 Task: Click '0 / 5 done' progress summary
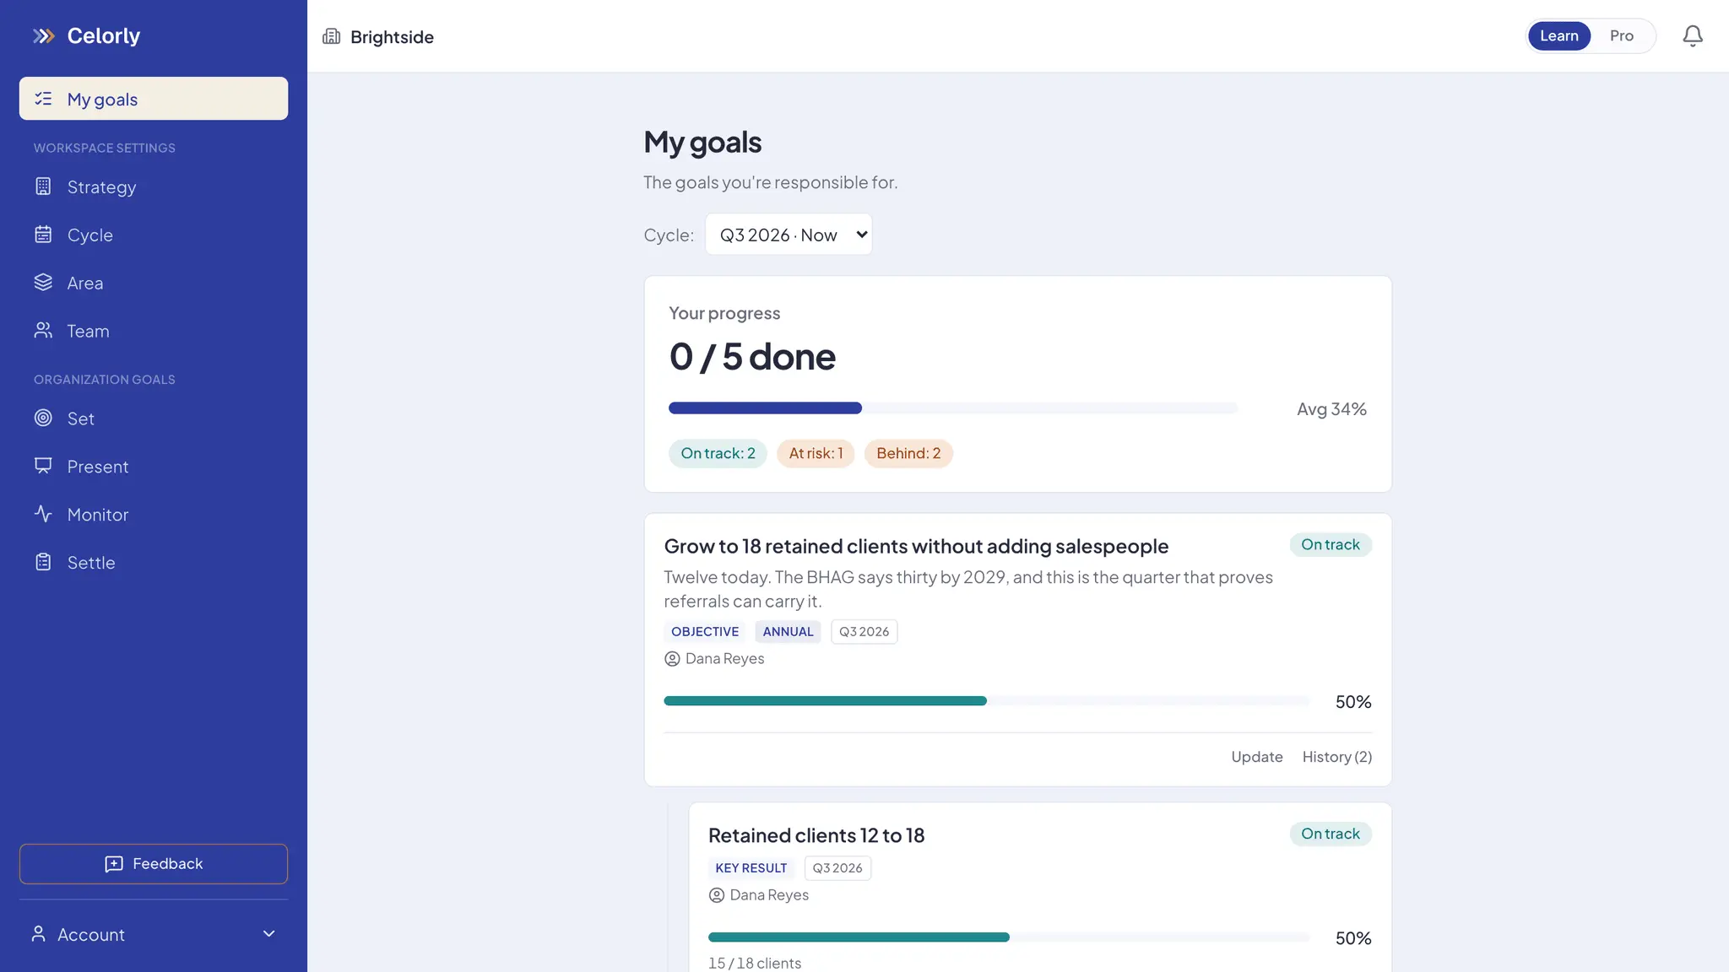coord(752,357)
